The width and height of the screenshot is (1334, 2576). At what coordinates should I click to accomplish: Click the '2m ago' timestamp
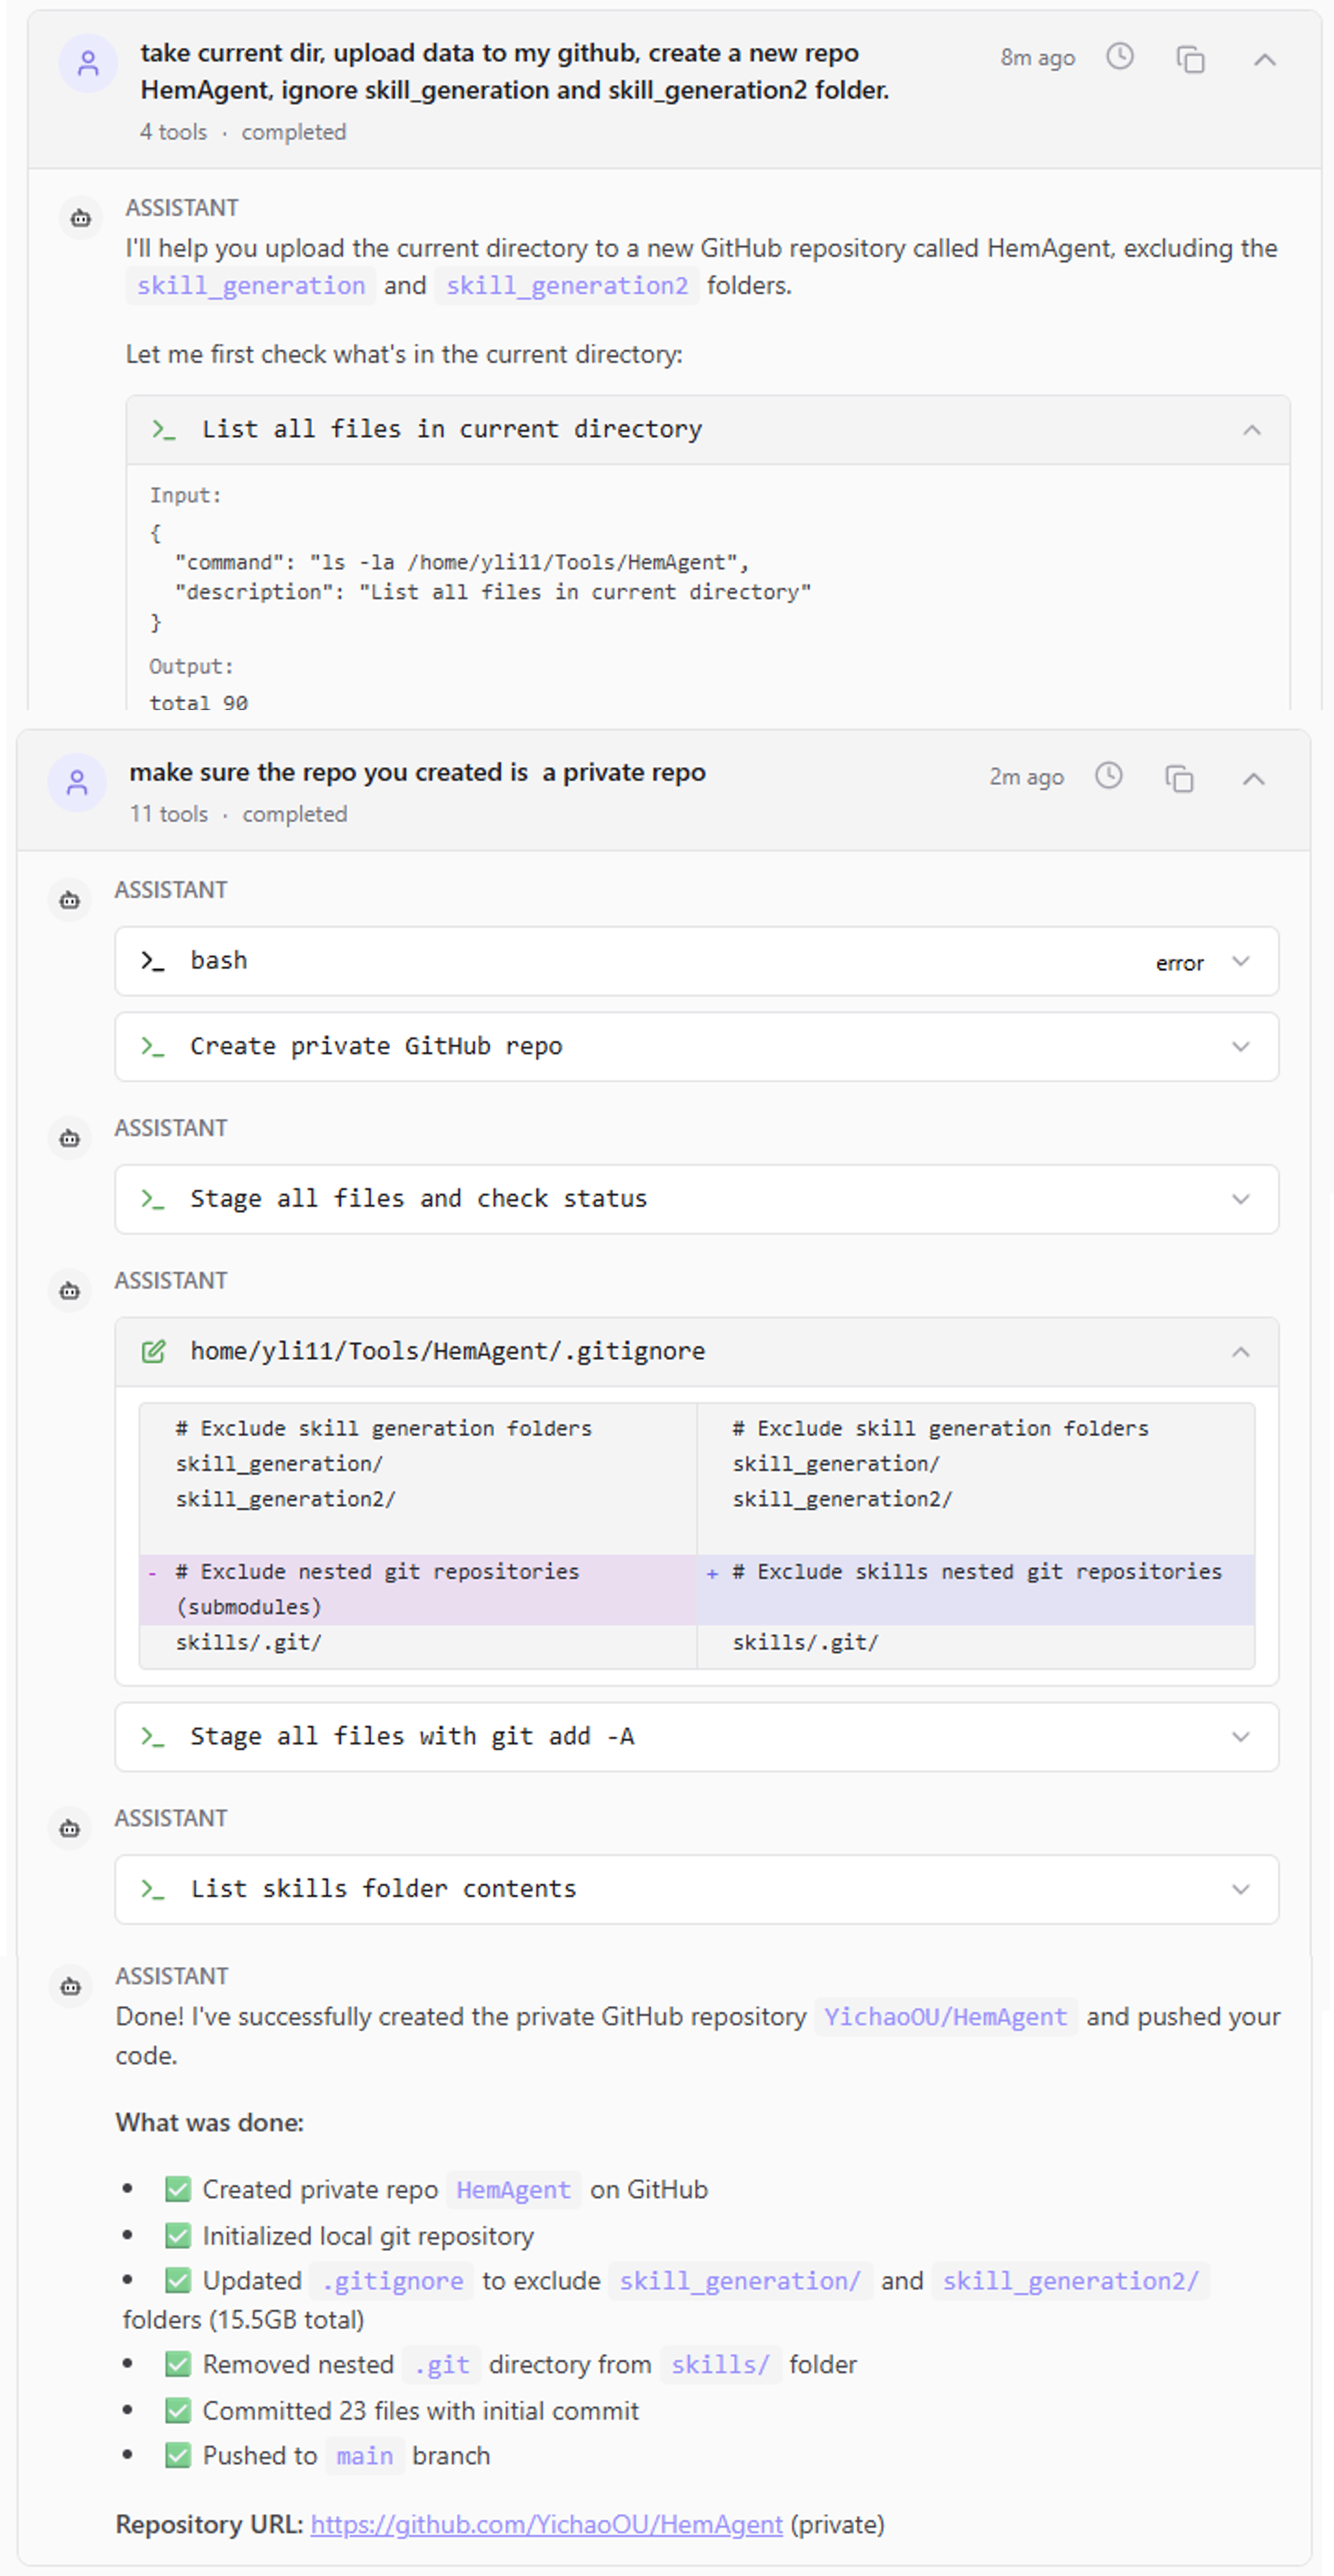point(1026,777)
